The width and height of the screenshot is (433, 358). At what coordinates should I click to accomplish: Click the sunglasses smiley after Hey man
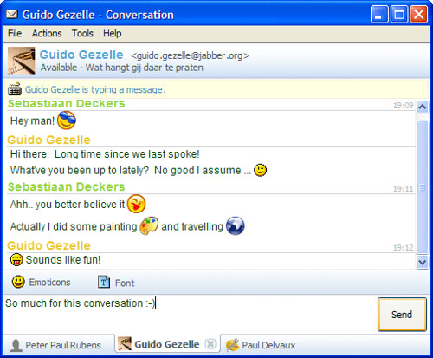(67, 120)
